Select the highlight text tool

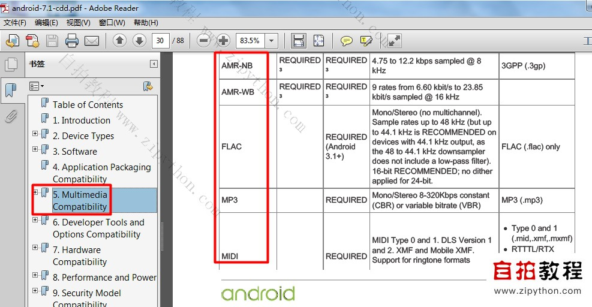point(366,40)
